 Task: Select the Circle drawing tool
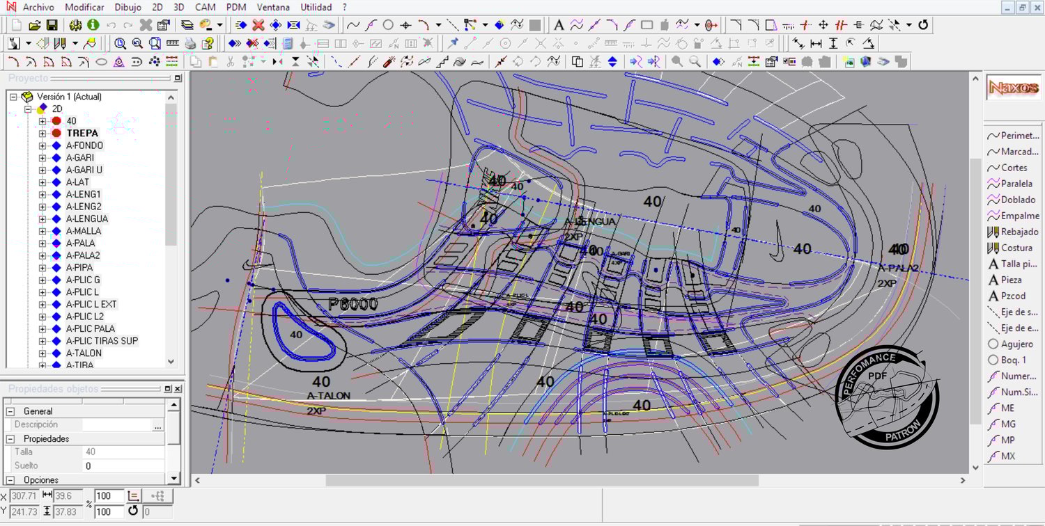pyautogui.click(x=388, y=25)
